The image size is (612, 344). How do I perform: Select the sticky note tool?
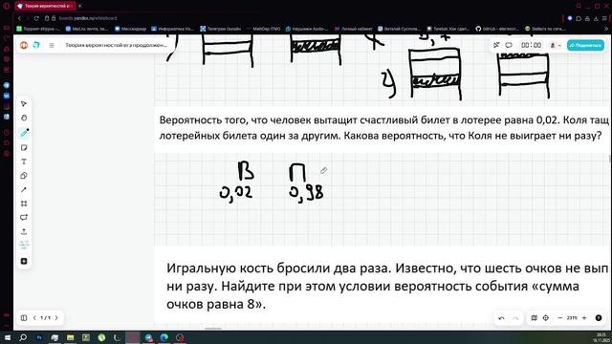pyautogui.click(x=24, y=147)
